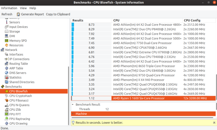This screenshot has width=217, height=130.
Task: Click the DNS Servers globe icon
Action: (x=6, y=73)
